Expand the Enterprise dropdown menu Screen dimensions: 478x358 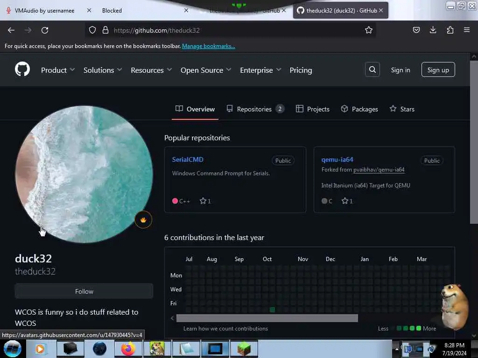[x=260, y=70]
